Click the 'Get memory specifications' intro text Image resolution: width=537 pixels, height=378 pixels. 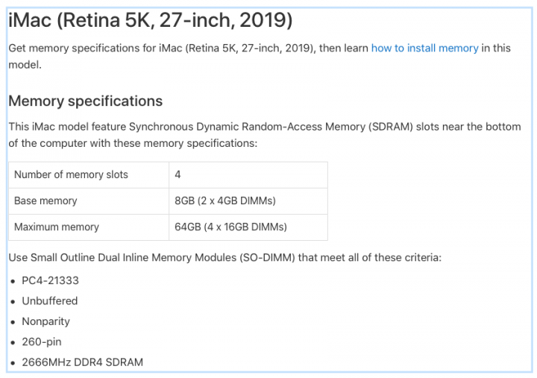(x=260, y=56)
